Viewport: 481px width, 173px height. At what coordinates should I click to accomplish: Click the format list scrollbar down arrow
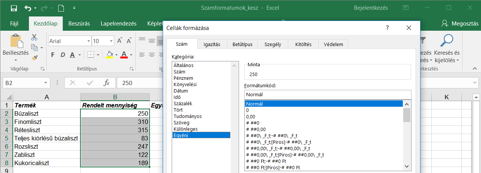click(x=407, y=167)
